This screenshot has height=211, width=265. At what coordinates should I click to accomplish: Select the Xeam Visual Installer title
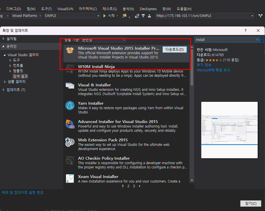pos(98,177)
